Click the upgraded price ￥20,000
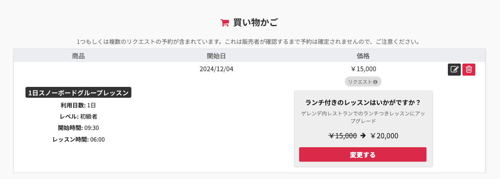This screenshot has width=500, height=179. point(384,136)
